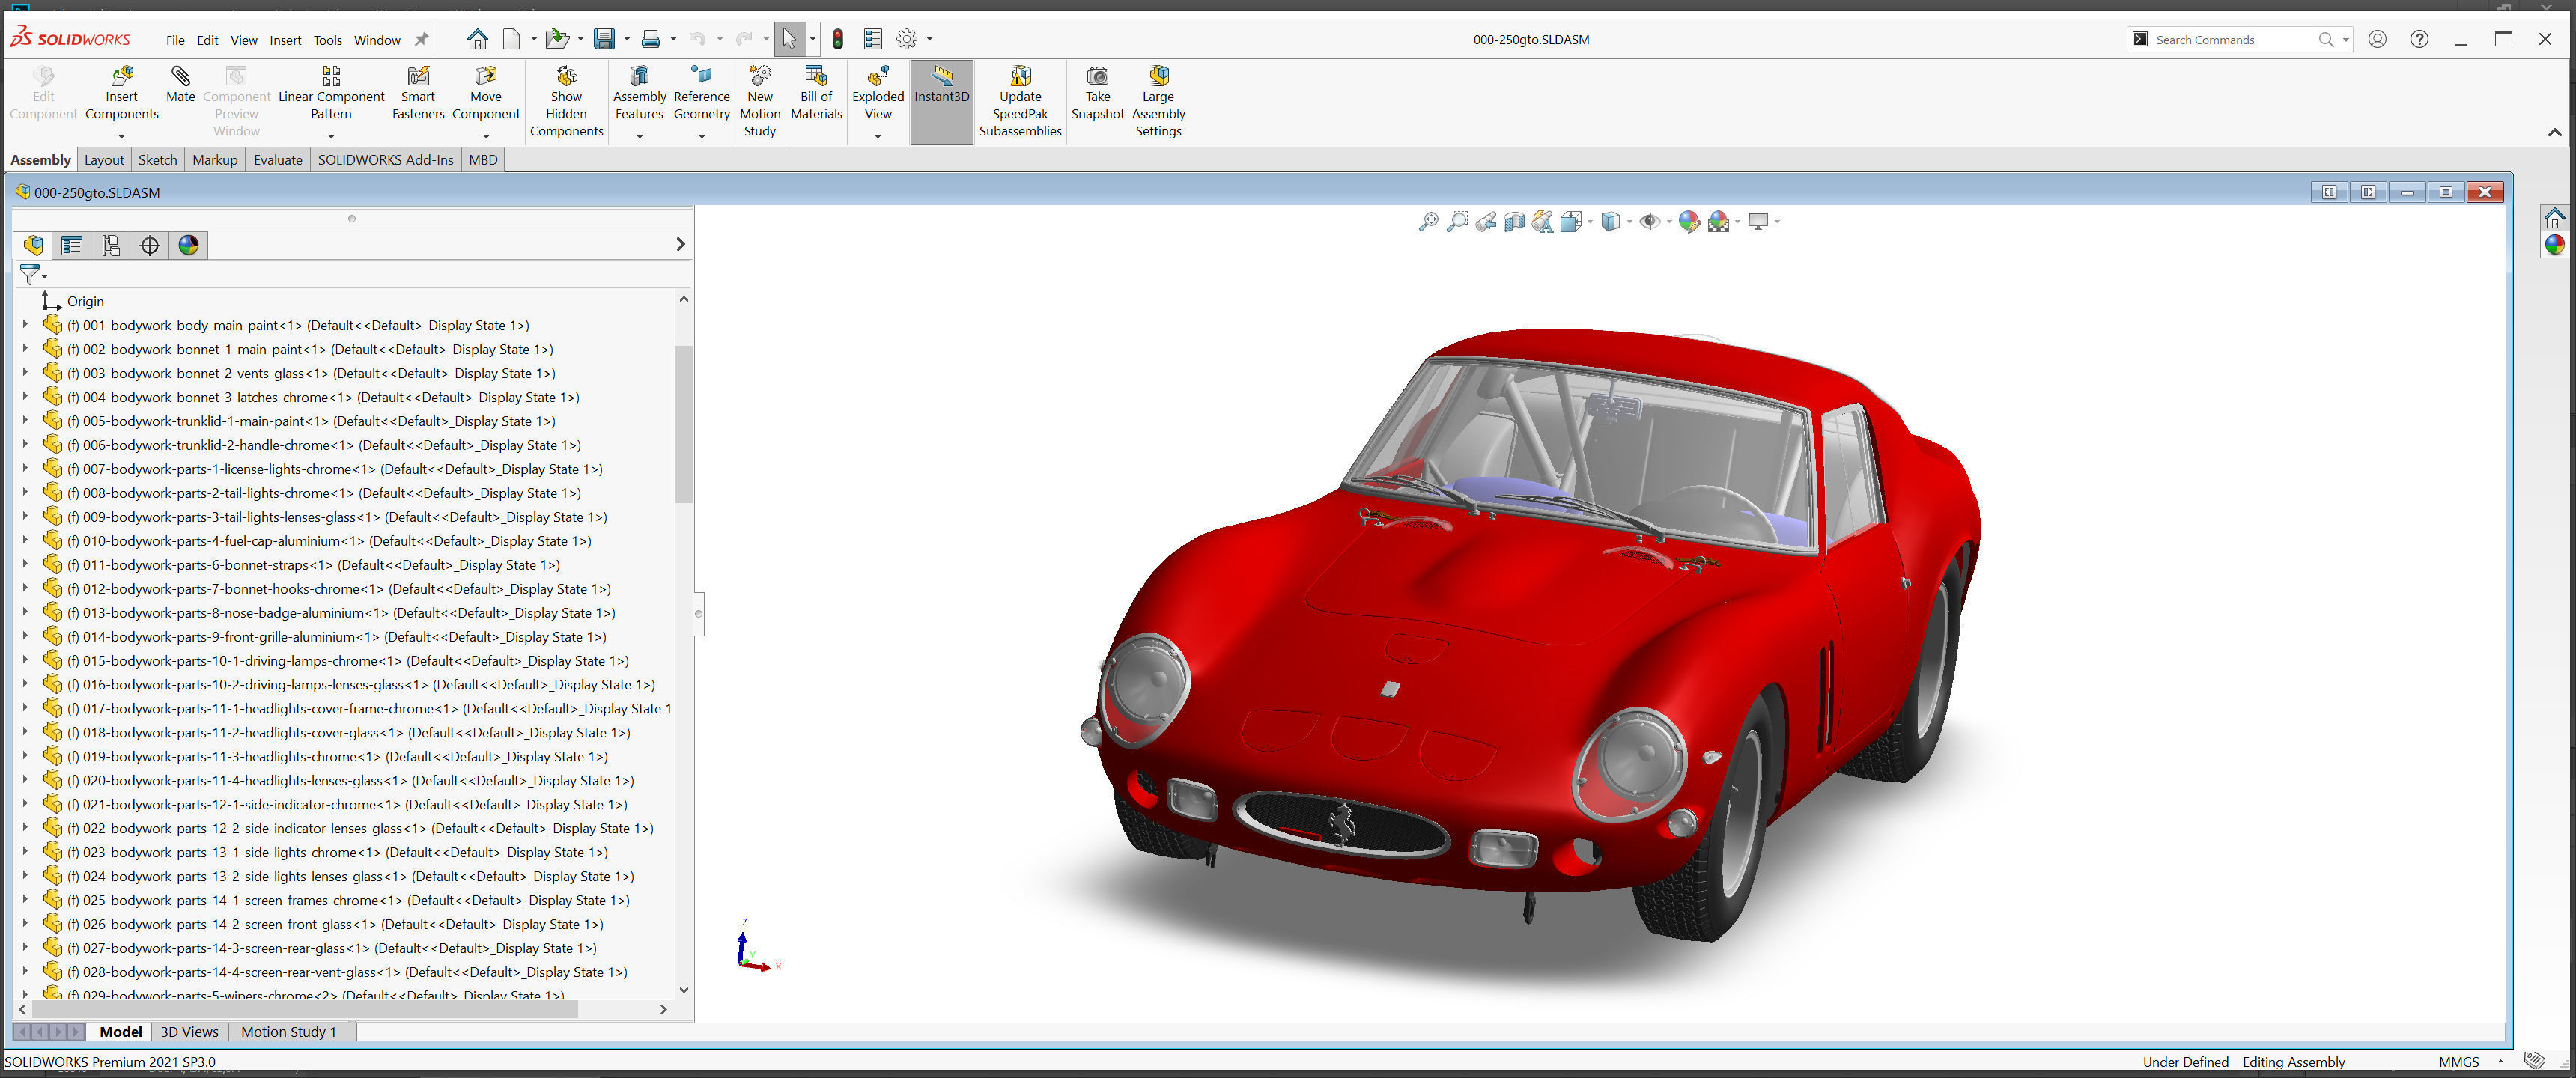The height and width of the screenshot is (1078, 2576).
Task: Open the 3D Views tab
Action: tap(189, 1032)
